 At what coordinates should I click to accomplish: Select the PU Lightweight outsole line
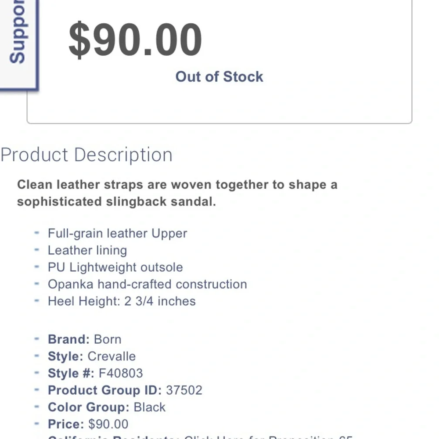[x=115, y=267]
